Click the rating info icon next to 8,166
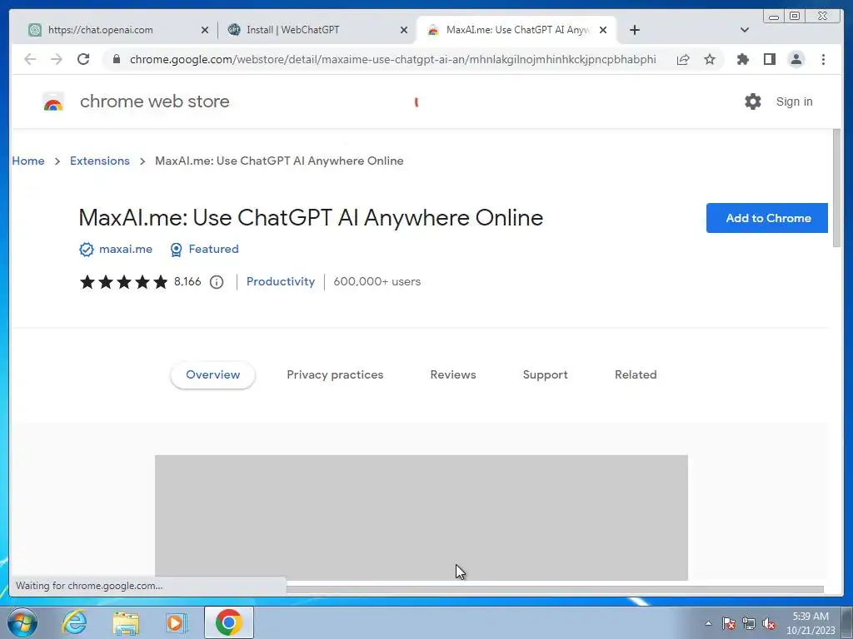Screen dimensions: 853x639 pos(217,282)
